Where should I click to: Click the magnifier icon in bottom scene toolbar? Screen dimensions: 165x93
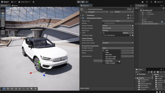point(24,89)
